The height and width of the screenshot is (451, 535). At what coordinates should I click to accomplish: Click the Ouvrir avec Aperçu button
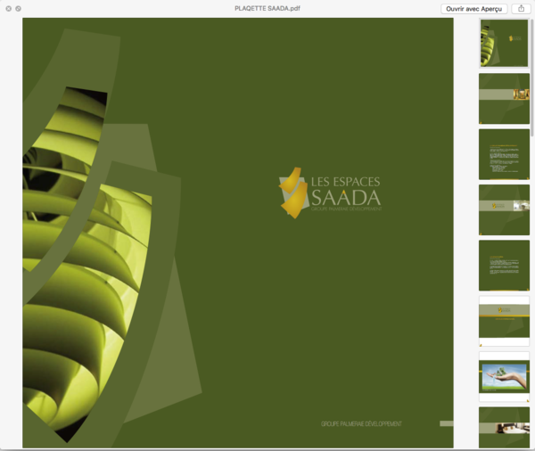[x=474, y=9]
